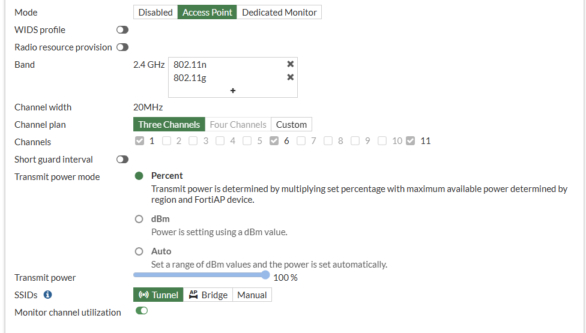Remove the 802.11g band entry
This screenshot has height=333, width=586.
(291, 77)
